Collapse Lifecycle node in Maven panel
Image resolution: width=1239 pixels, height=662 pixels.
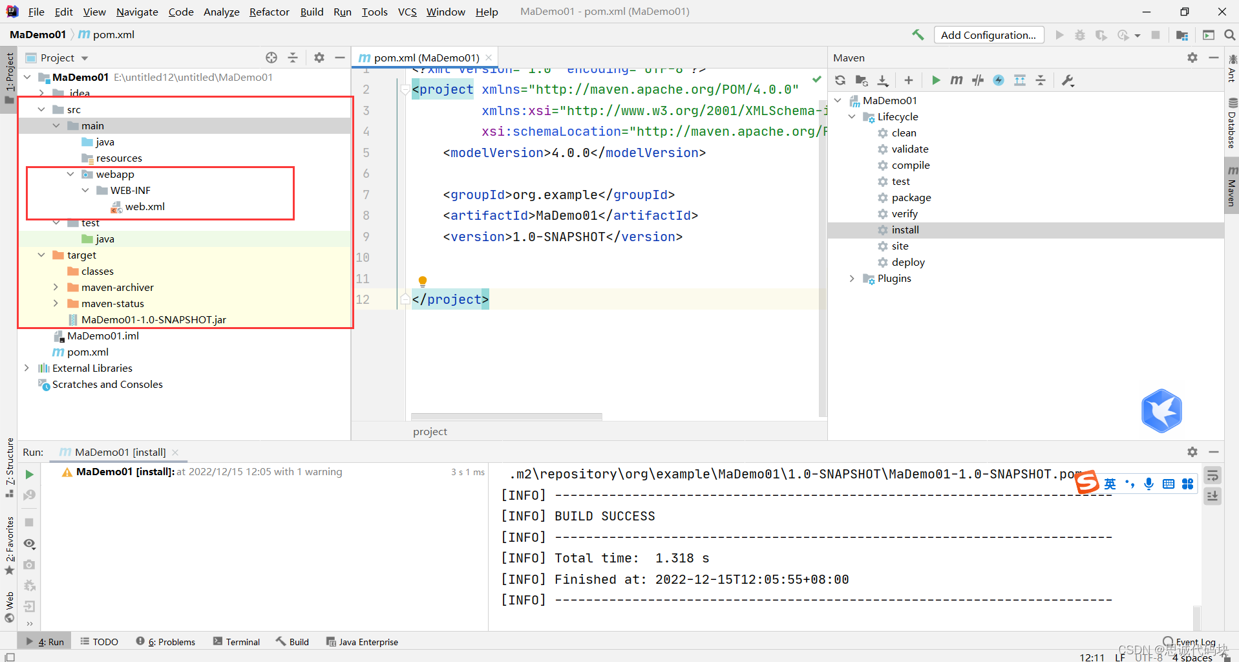click(852, 116)
